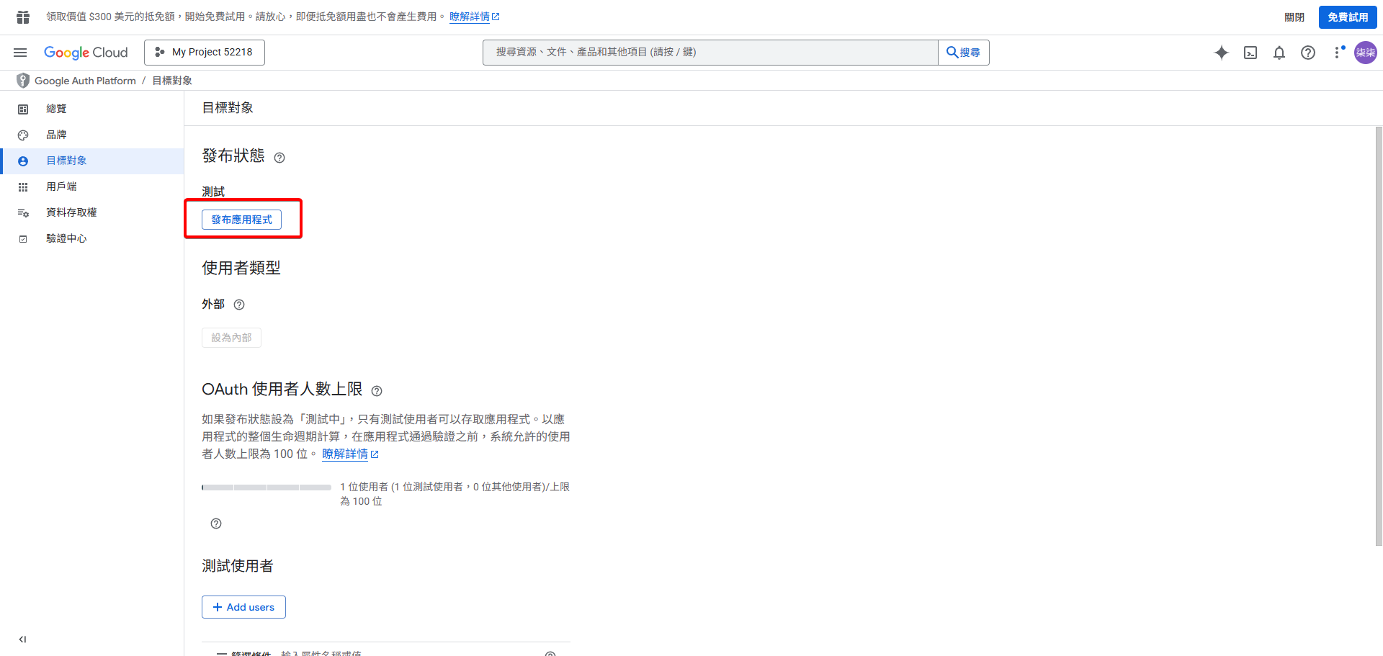Viewport: 1383px width, 656px height.
Task: Collapse the left sidebar with the arrow
Action: point(22,639)
